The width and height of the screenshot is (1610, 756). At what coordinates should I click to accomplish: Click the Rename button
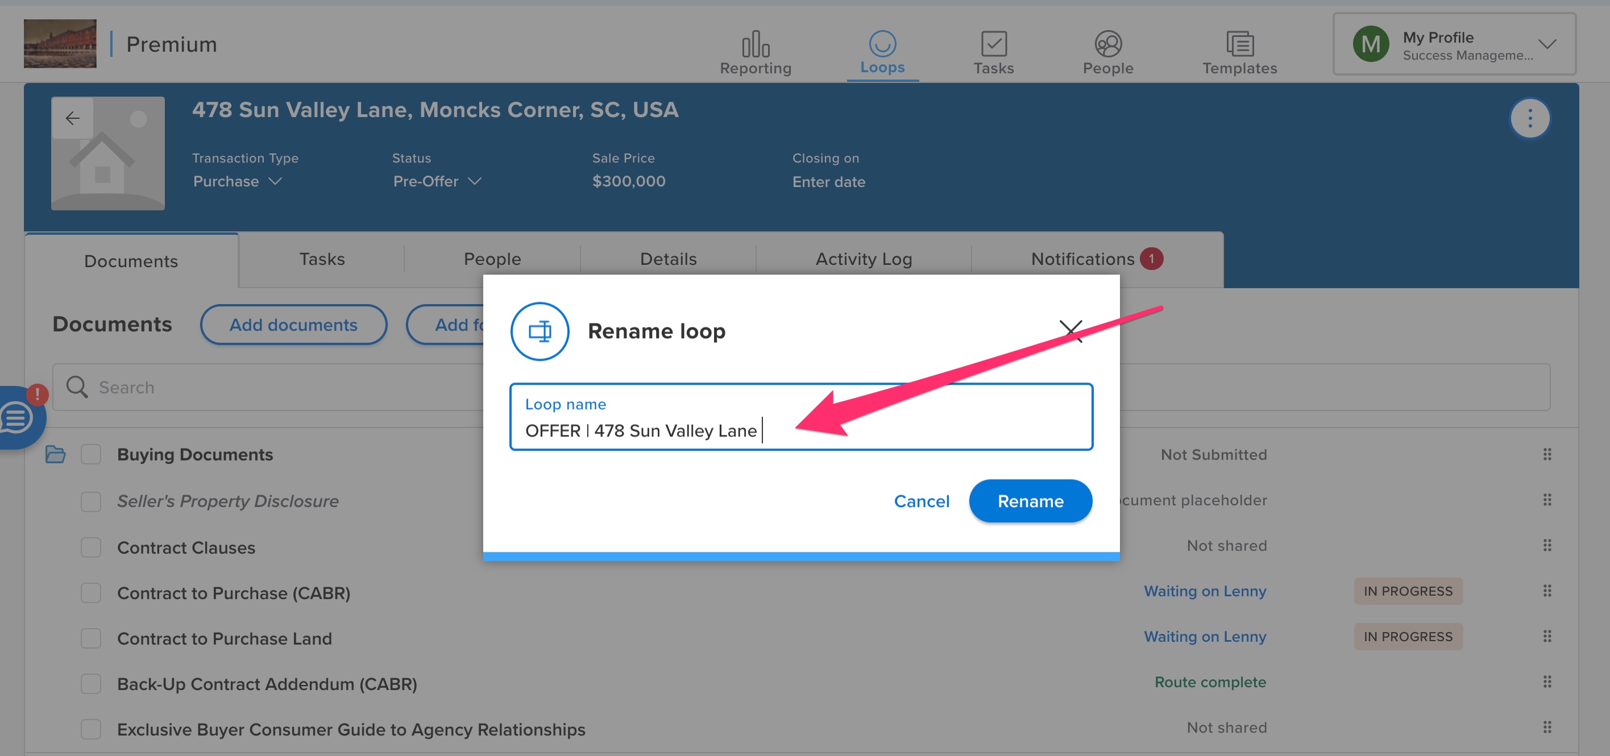[1030, 501]
